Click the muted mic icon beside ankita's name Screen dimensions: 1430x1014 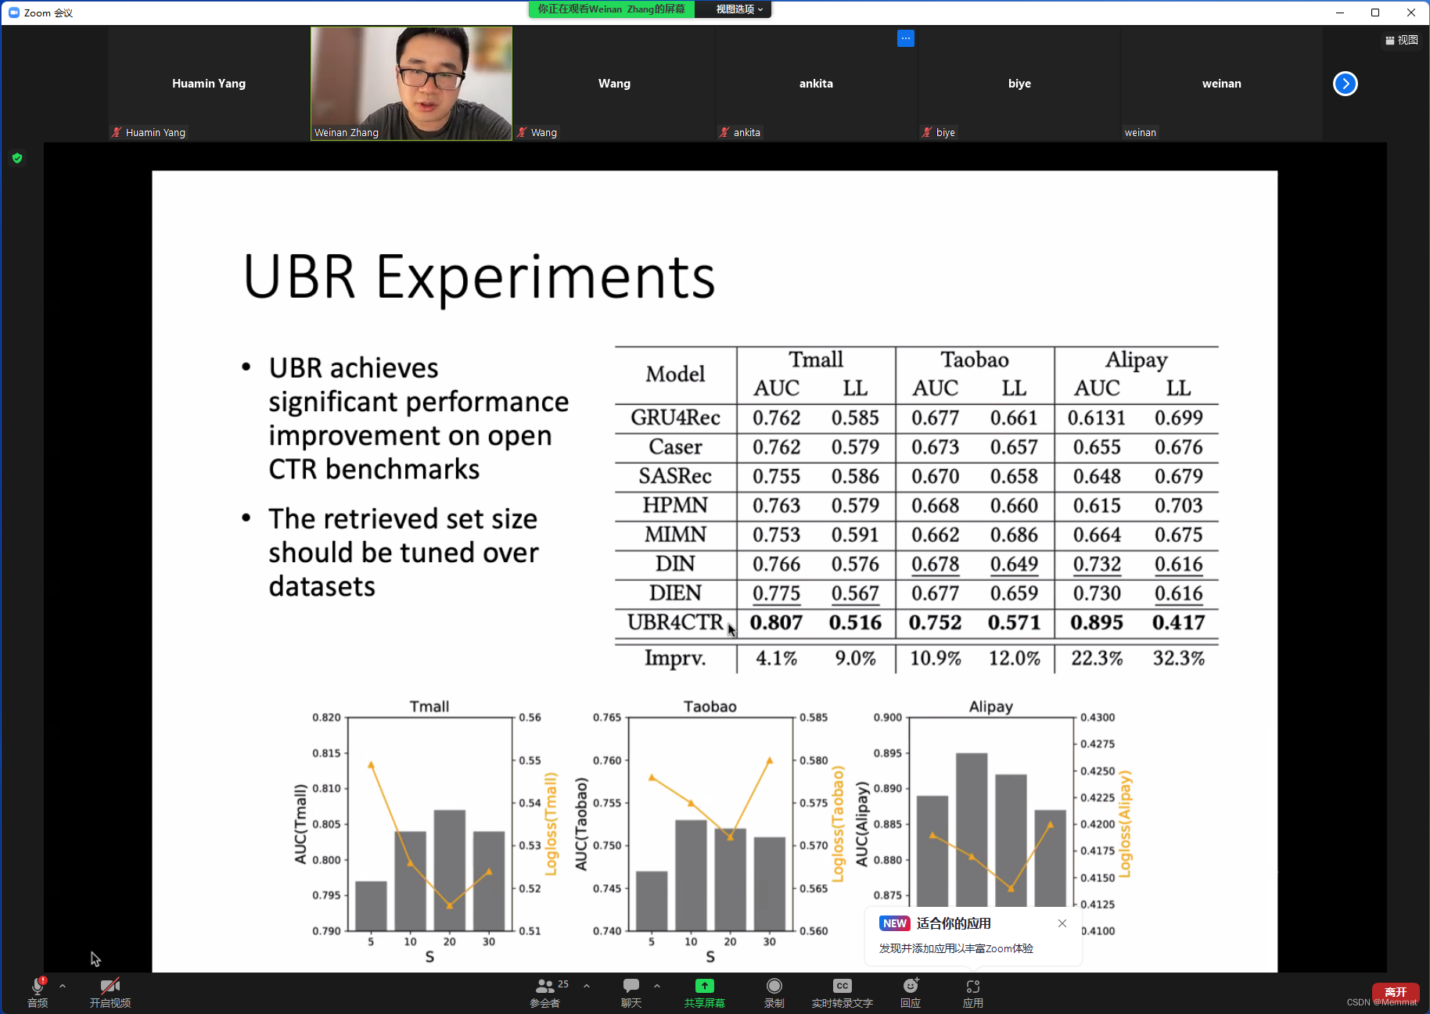tap(724, 132)
